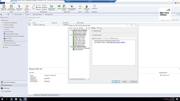Click the Properties ribbon icon
180x101 pixels.
pos(94,6)
